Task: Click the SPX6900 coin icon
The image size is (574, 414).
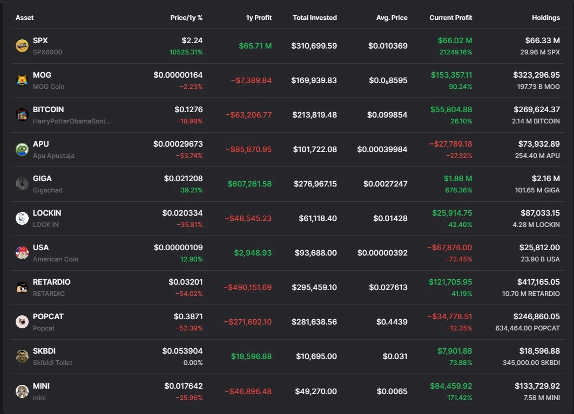Action: click(x=22, y=45)
